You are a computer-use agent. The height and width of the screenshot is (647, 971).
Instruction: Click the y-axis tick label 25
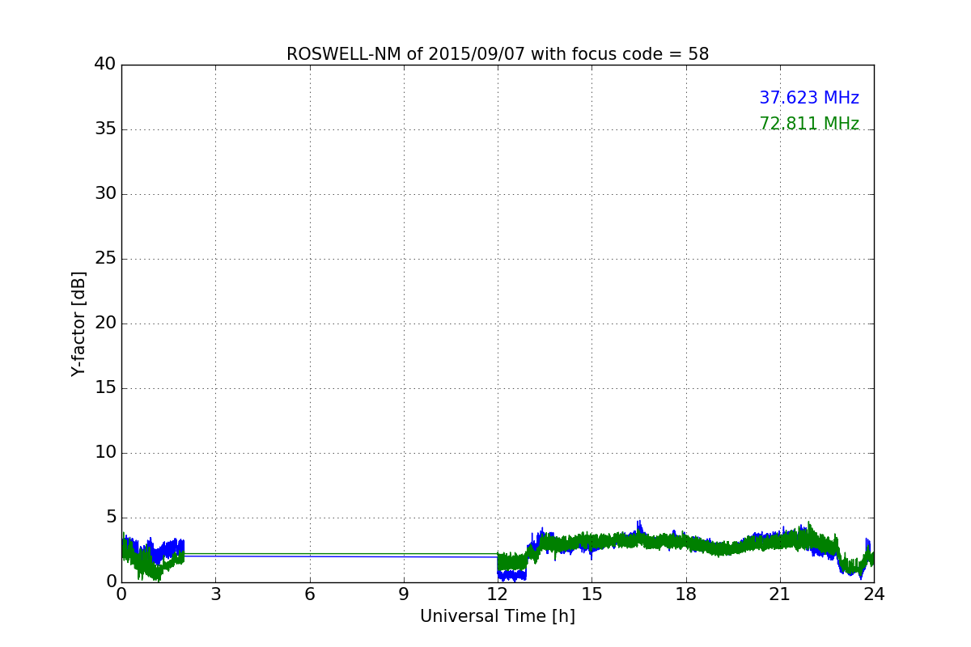point(105,259)
